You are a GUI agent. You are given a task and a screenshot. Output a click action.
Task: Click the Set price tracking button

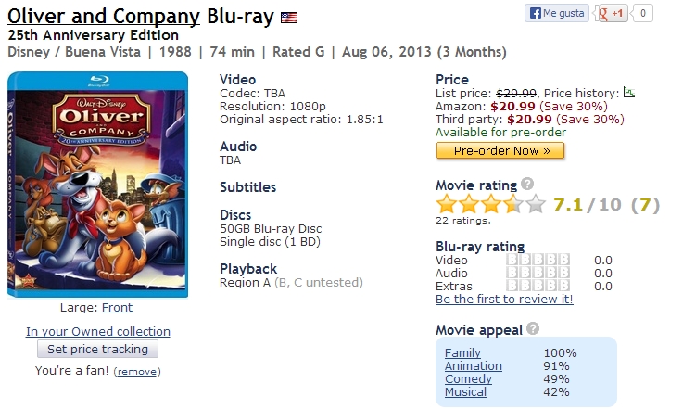point(97,350)
